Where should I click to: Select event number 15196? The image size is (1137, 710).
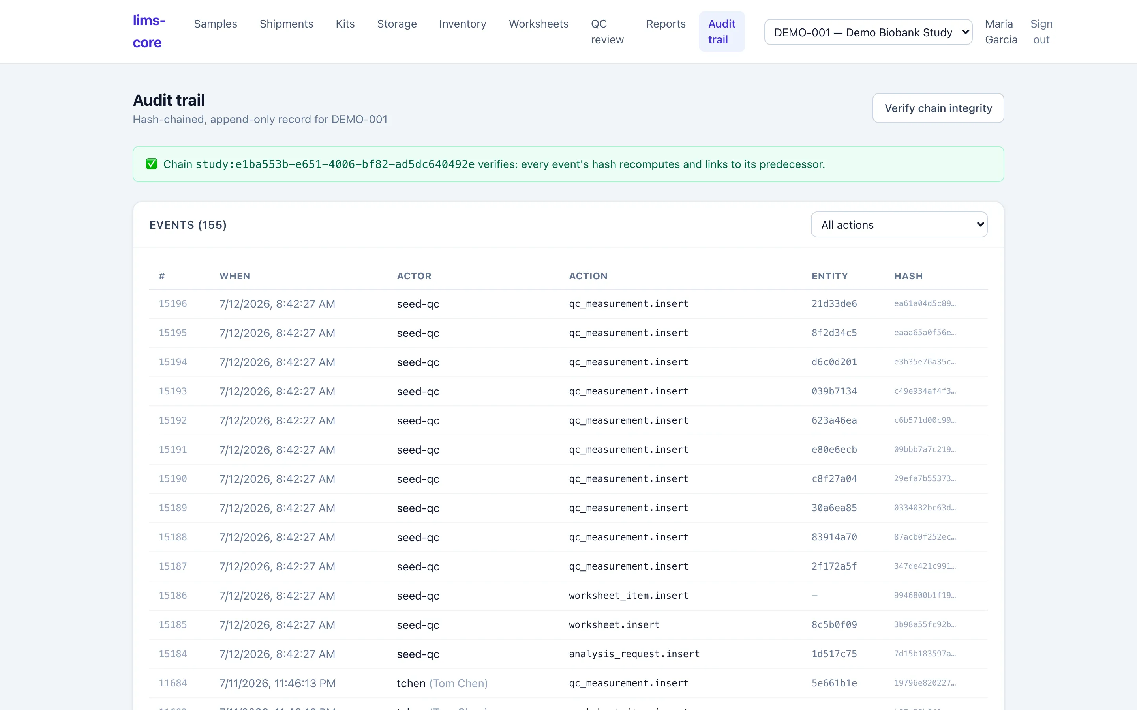tap(173, 303)
